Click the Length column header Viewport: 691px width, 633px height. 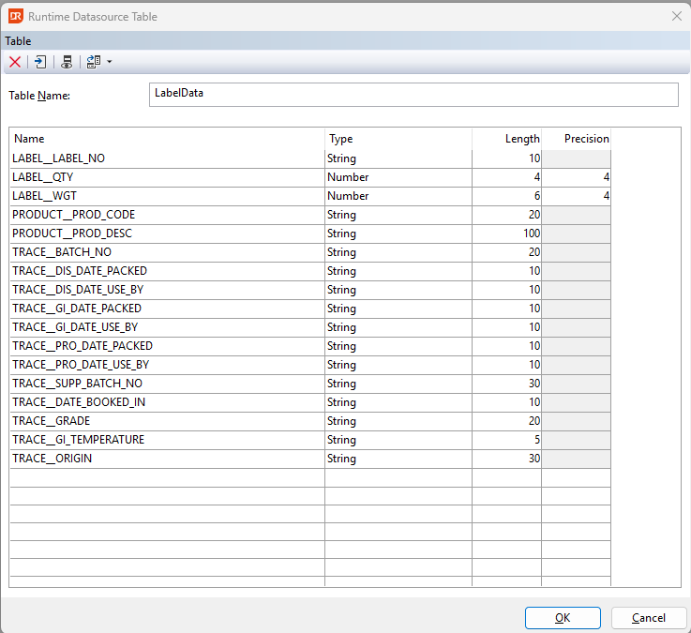[x=506, y=139]
